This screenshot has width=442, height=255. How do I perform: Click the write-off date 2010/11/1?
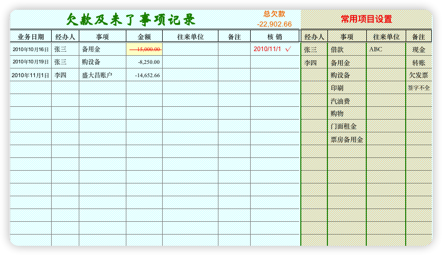tap(267, 49)
